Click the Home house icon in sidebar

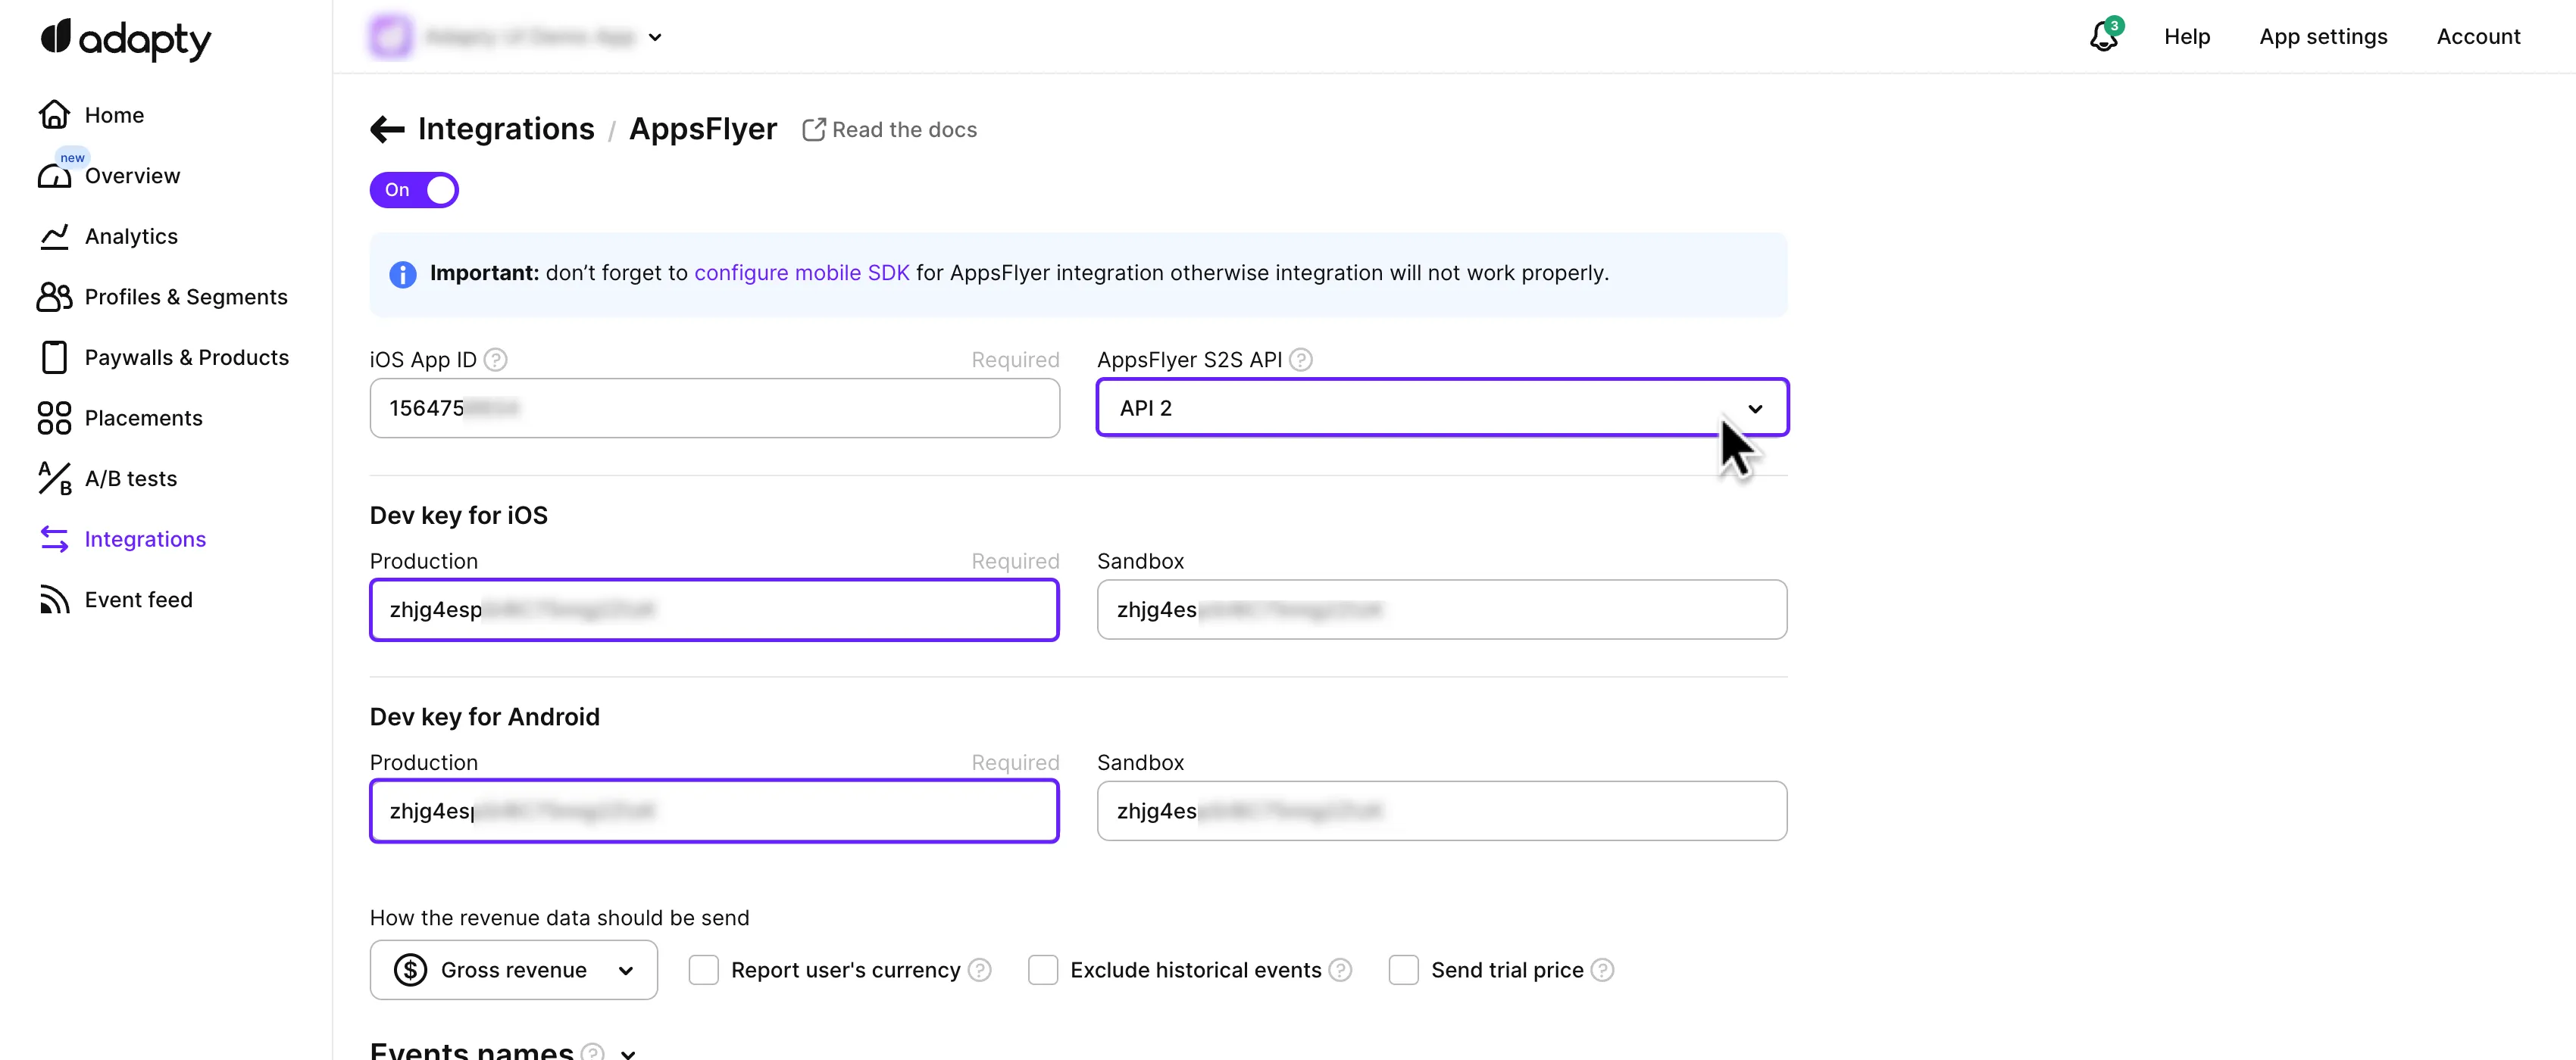point(54,115)
